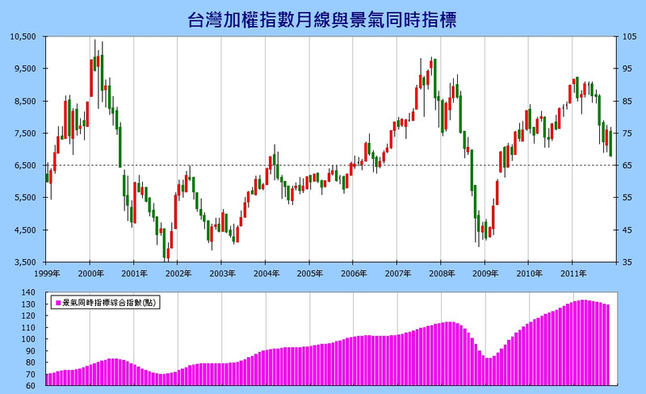Pick the 2002年 x-axis label

(178, 273)
